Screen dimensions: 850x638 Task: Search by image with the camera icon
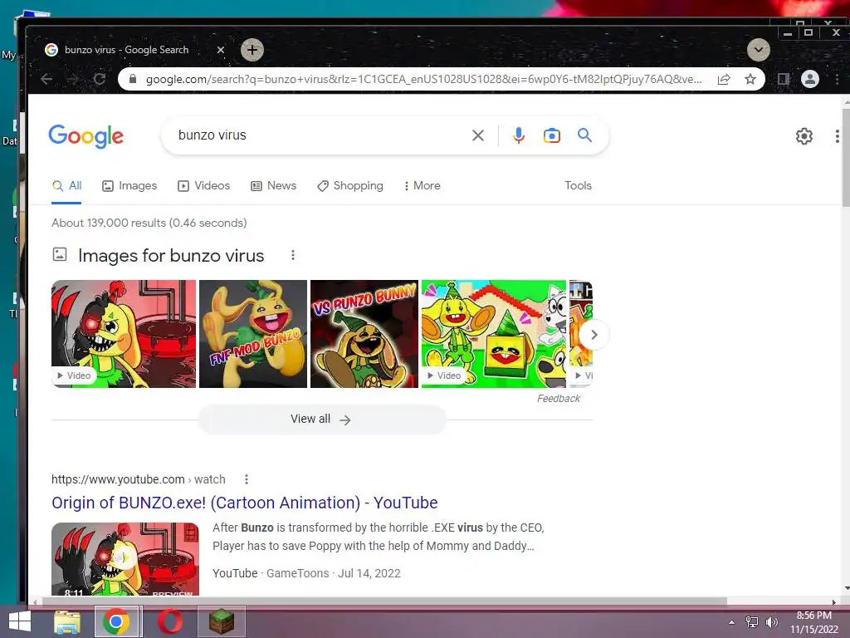pos(552,135)
